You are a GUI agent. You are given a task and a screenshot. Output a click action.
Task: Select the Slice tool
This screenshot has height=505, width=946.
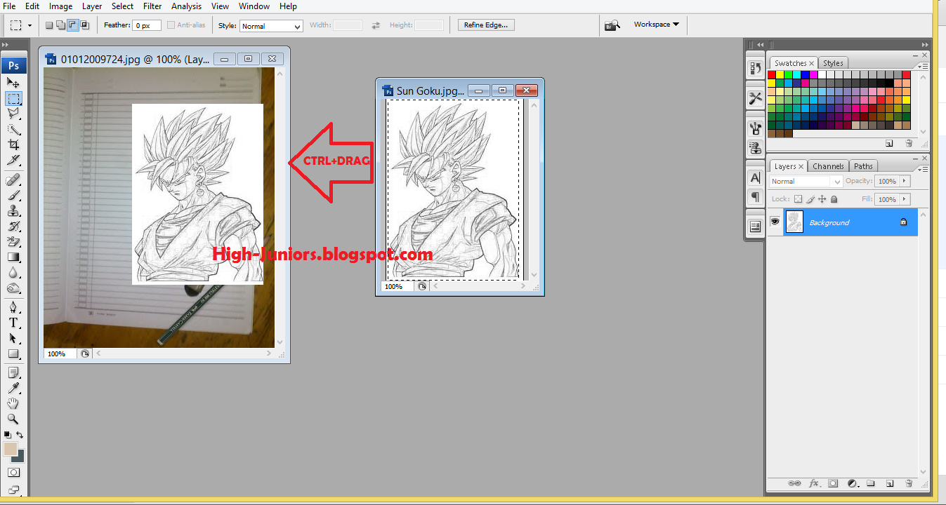tap(13, 160)
